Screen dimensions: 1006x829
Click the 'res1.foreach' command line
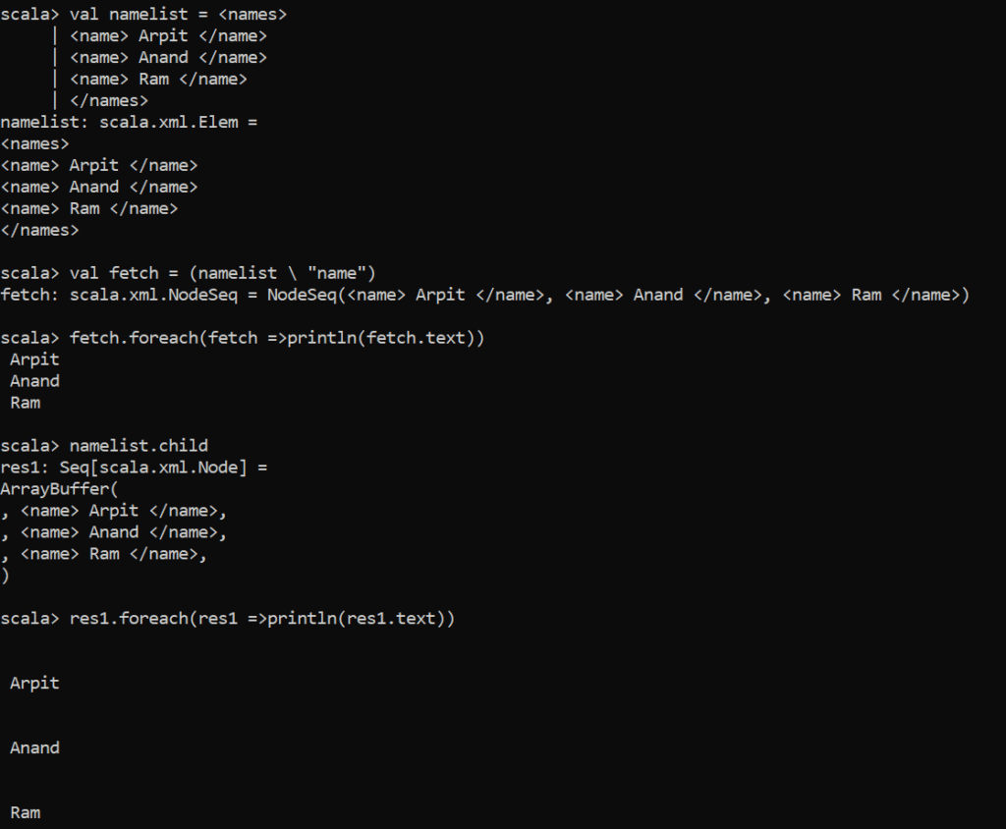(x=262, y=619)
